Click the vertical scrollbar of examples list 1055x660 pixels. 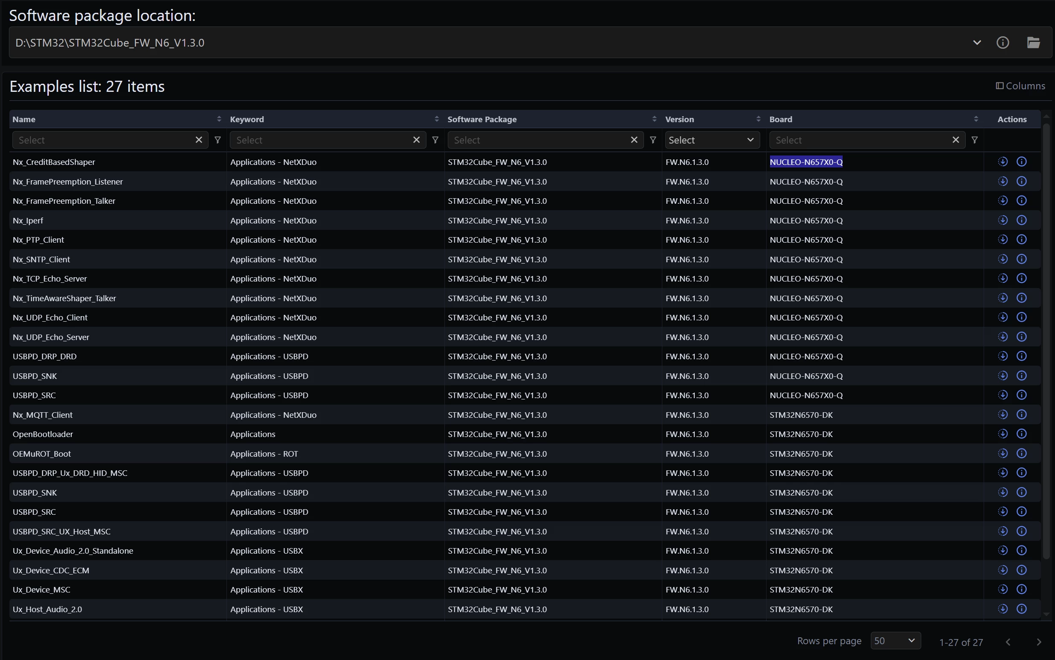point(1046,340)
